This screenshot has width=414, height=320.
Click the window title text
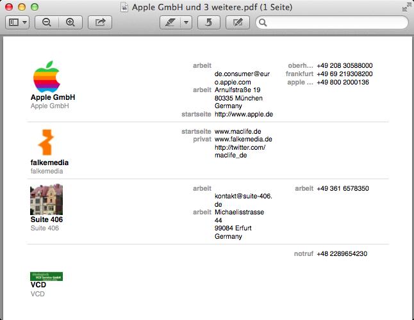point(212,7)
